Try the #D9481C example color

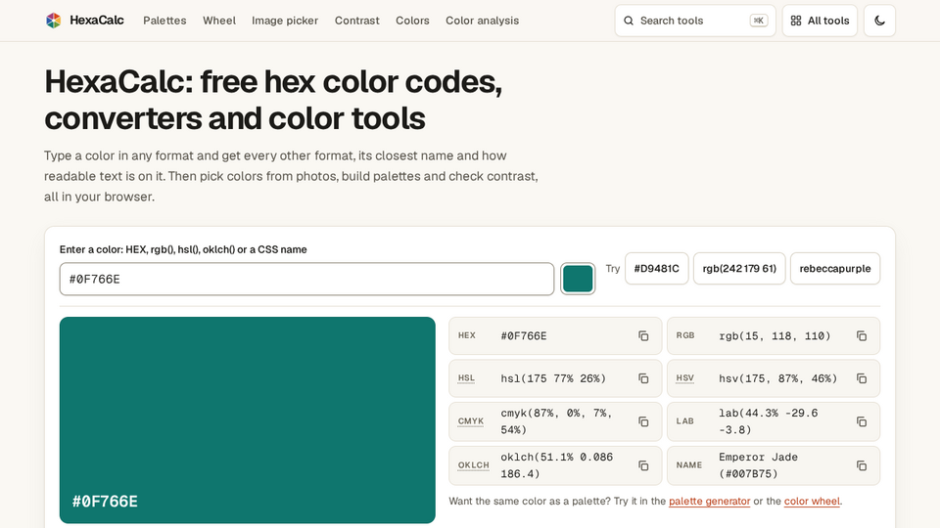656,268
